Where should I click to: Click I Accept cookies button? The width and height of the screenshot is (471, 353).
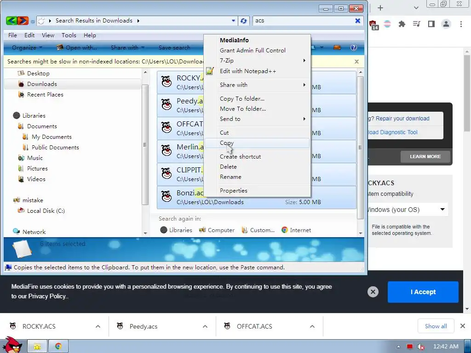(x=423, y=292)
